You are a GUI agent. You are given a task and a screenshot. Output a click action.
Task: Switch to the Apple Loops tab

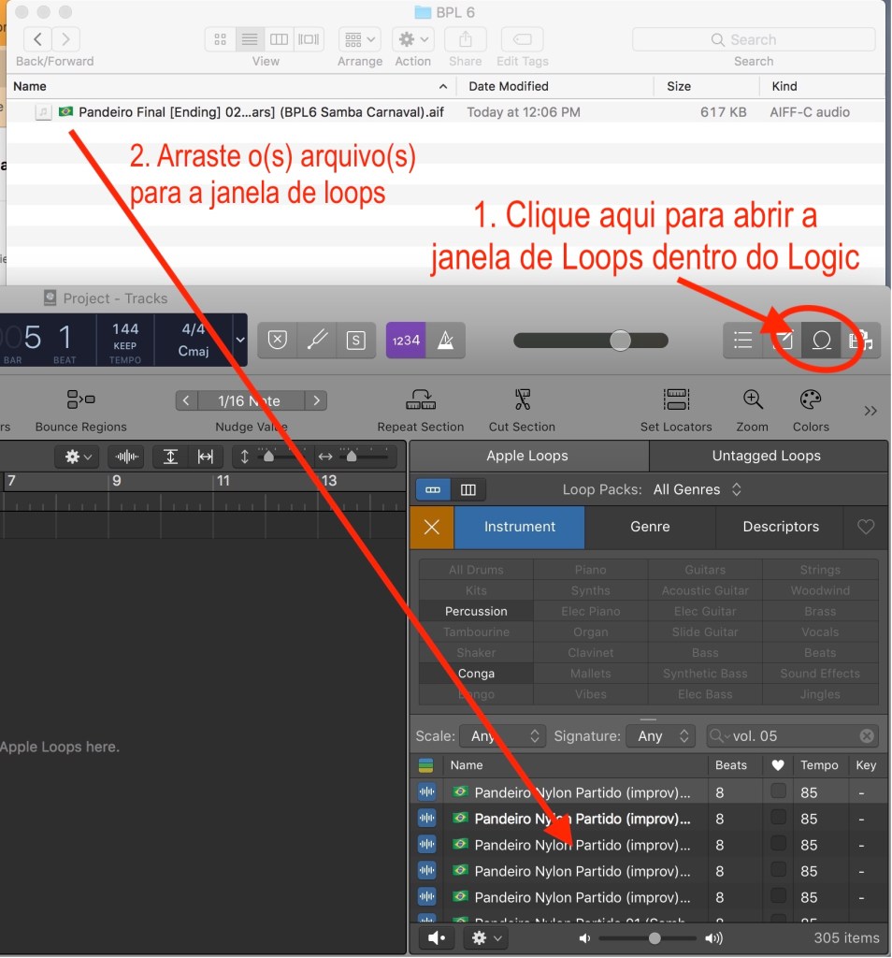(527, 456)
